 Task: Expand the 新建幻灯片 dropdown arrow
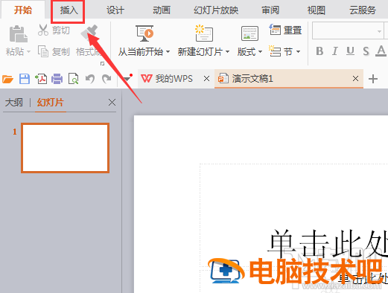coord(227,52)
